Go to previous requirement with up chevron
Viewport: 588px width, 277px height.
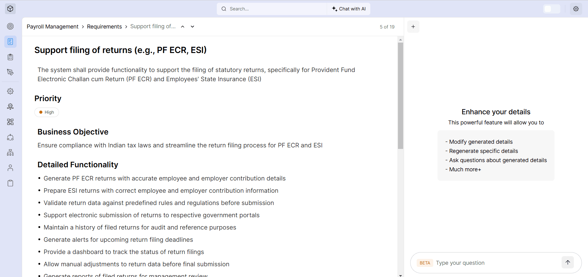click(x=183, y=27)
